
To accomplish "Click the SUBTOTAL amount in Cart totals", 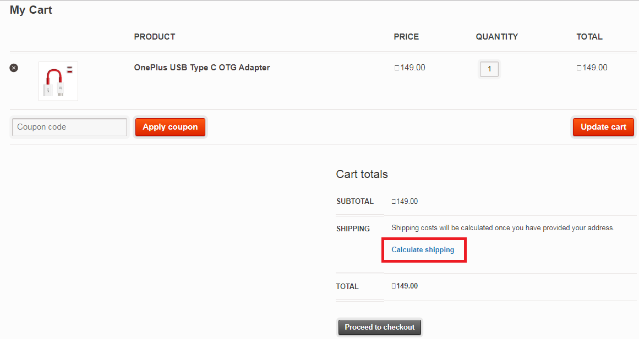I will pyautogui.click(x=405, y=202).
